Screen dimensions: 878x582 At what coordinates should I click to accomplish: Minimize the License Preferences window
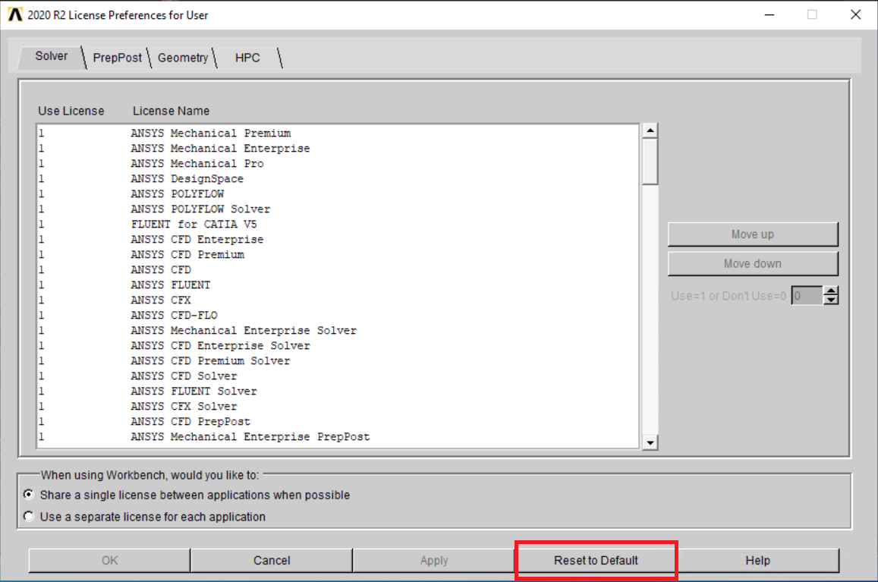point(769,14)
